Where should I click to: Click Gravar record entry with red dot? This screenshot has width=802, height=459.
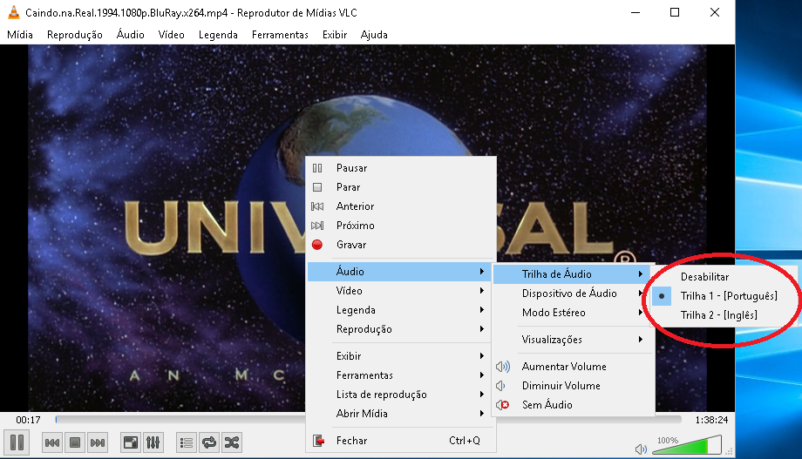(x=401, y=245)
